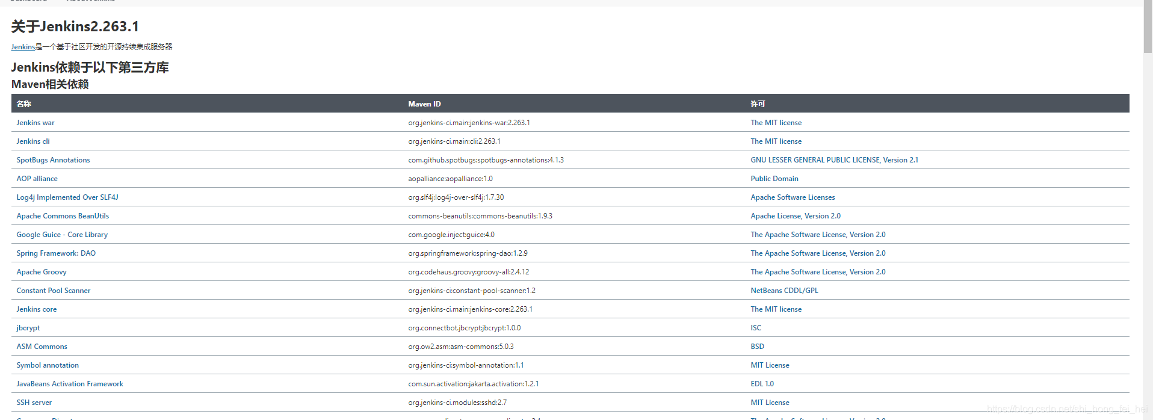Click Maven ID org.slf4j:log4j-over-slf4j:1.7.30

pos(456,197)
